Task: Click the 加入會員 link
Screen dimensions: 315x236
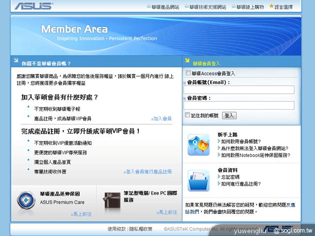Action: click(x=161, y=118)
